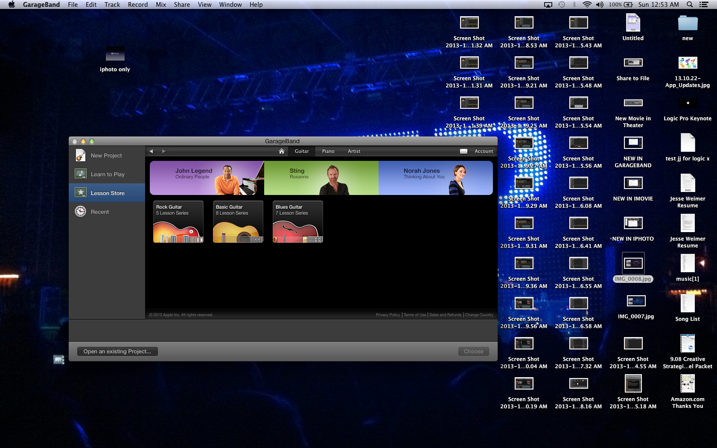Image resolution: width=717 pixels, height=448 pixels.
Task: Click Open an existing Project button
Action: point(117,352)
